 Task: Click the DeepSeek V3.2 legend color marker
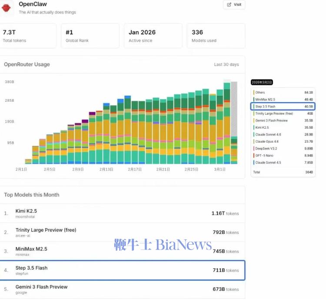(x=254, y=148)
